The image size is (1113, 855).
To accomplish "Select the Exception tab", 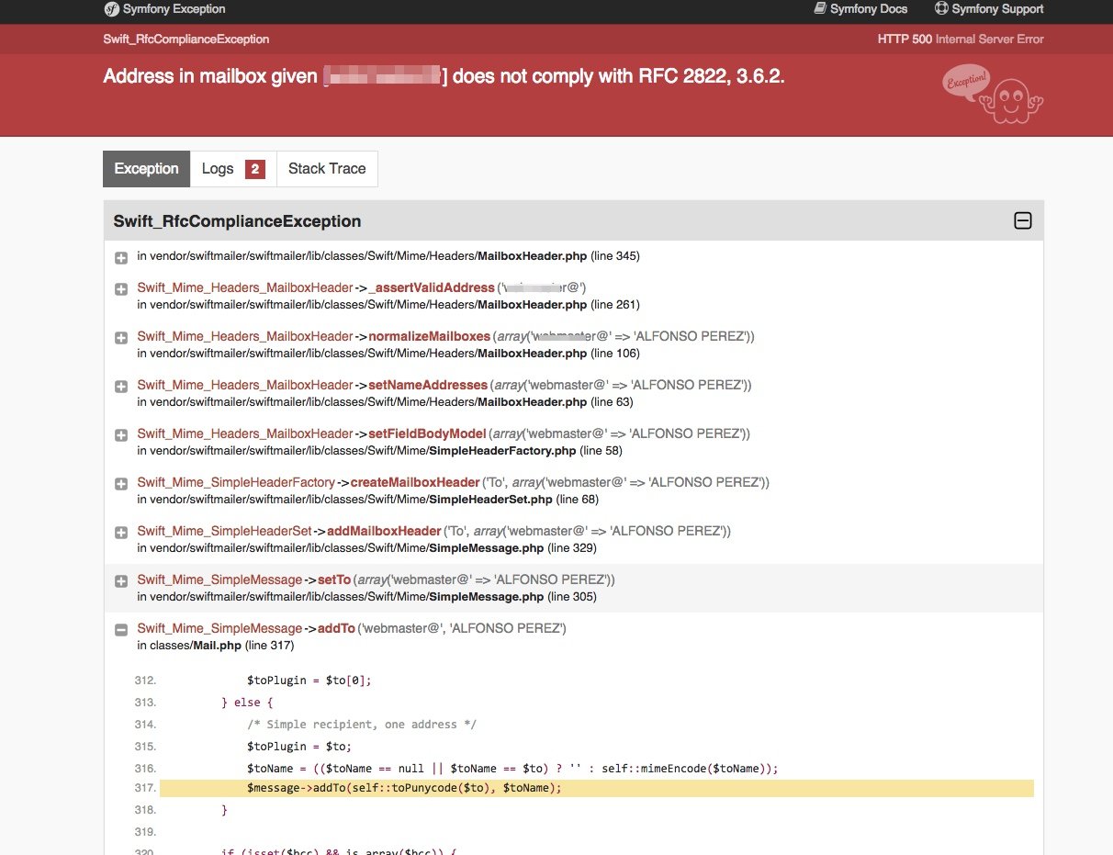I will (x=146, y=169).
